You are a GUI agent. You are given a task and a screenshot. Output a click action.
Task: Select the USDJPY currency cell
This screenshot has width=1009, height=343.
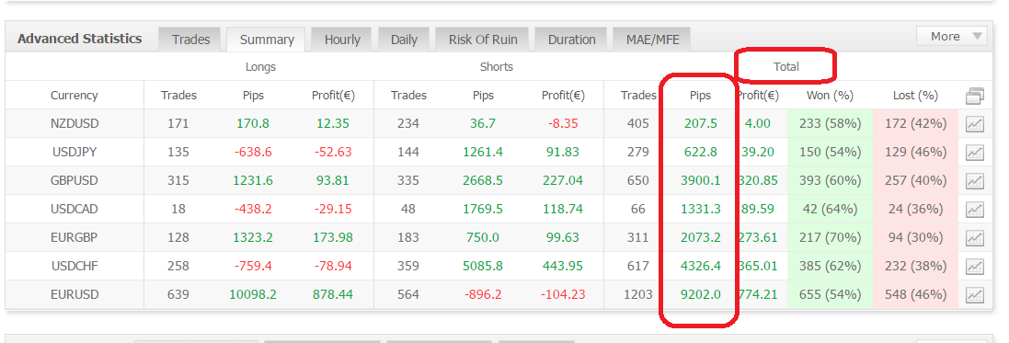[x=75, y=152]
